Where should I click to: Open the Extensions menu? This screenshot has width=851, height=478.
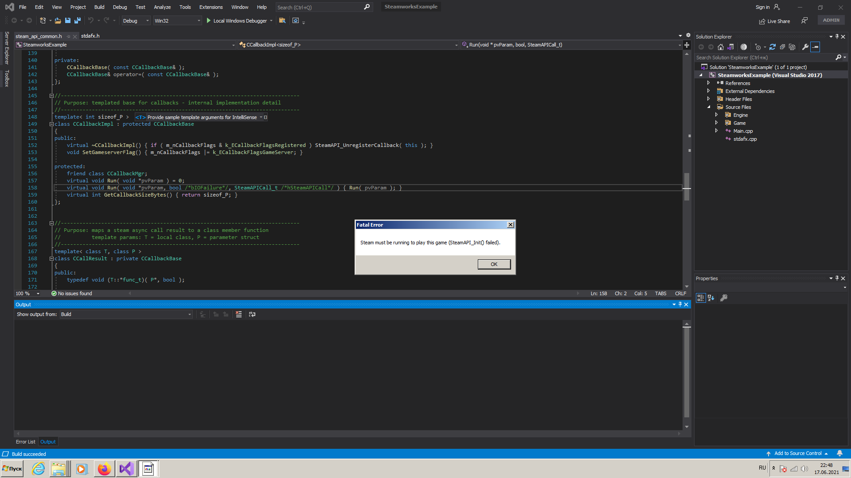click(x=211, y=7)
